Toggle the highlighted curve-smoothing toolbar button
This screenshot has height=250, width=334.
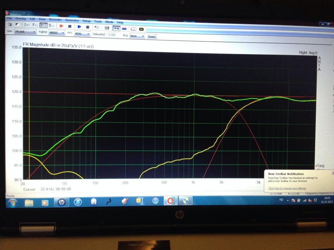coord(116,28)
